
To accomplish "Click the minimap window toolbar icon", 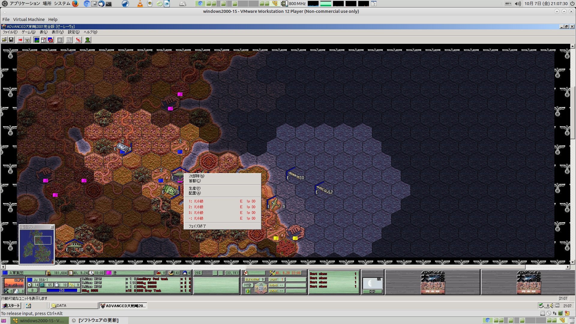I will [43, 40].
